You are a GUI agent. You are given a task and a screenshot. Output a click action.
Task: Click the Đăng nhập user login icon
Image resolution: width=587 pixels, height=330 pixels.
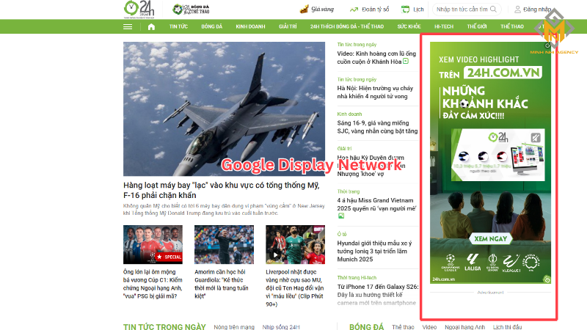pyautogui.click(x=517, y=10)
